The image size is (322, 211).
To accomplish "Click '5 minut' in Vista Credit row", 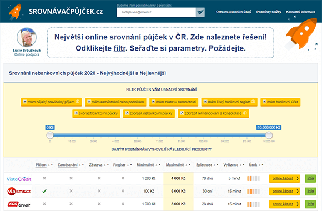I will [x=234, y=178].
